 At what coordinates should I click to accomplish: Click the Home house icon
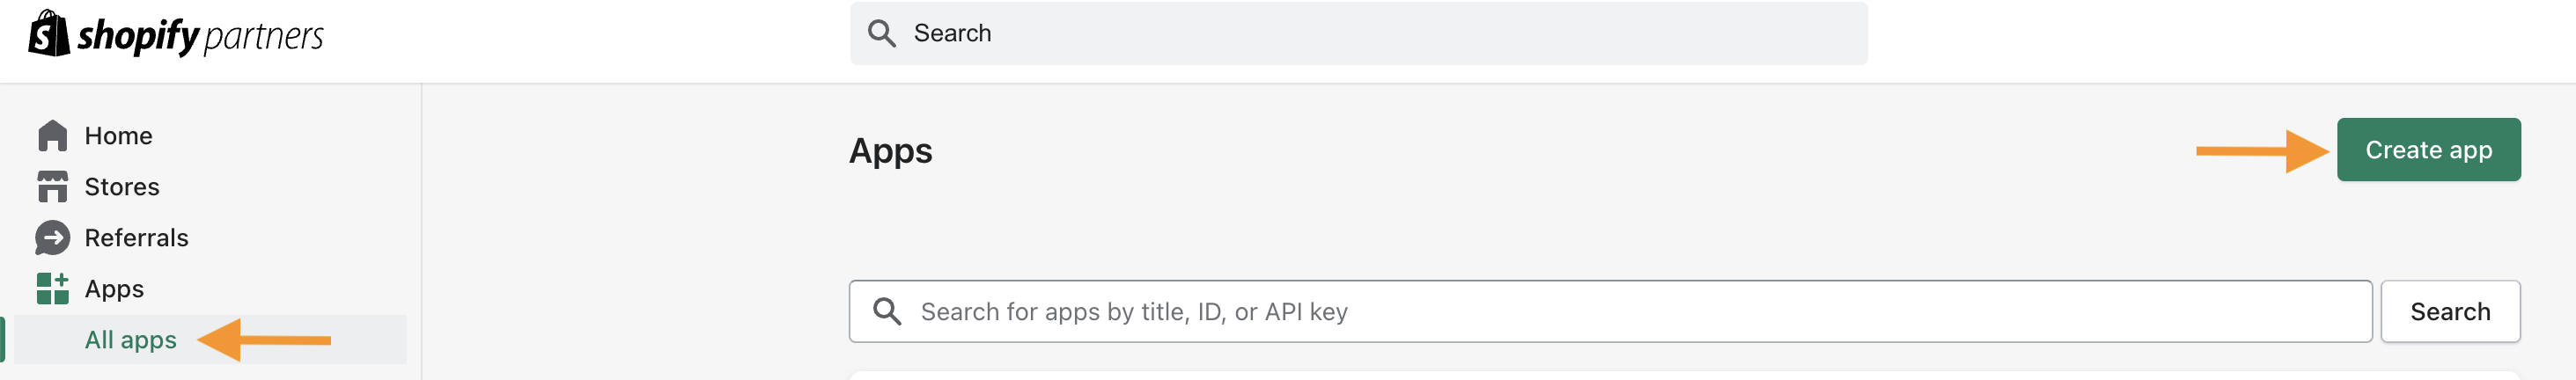pyautogui.click(x=52, y=135)
